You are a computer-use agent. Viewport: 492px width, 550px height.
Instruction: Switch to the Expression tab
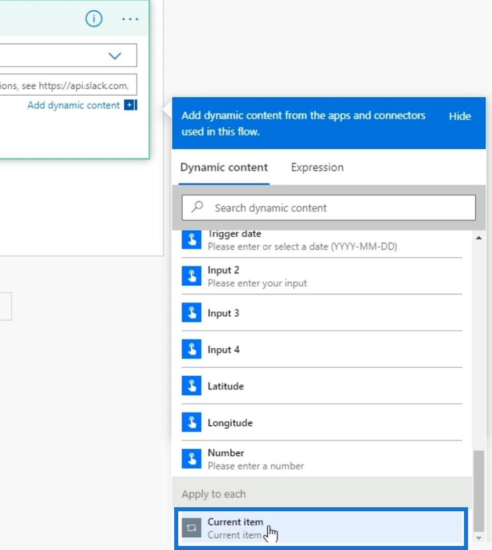pyautogui.click(x=317, y=168)
